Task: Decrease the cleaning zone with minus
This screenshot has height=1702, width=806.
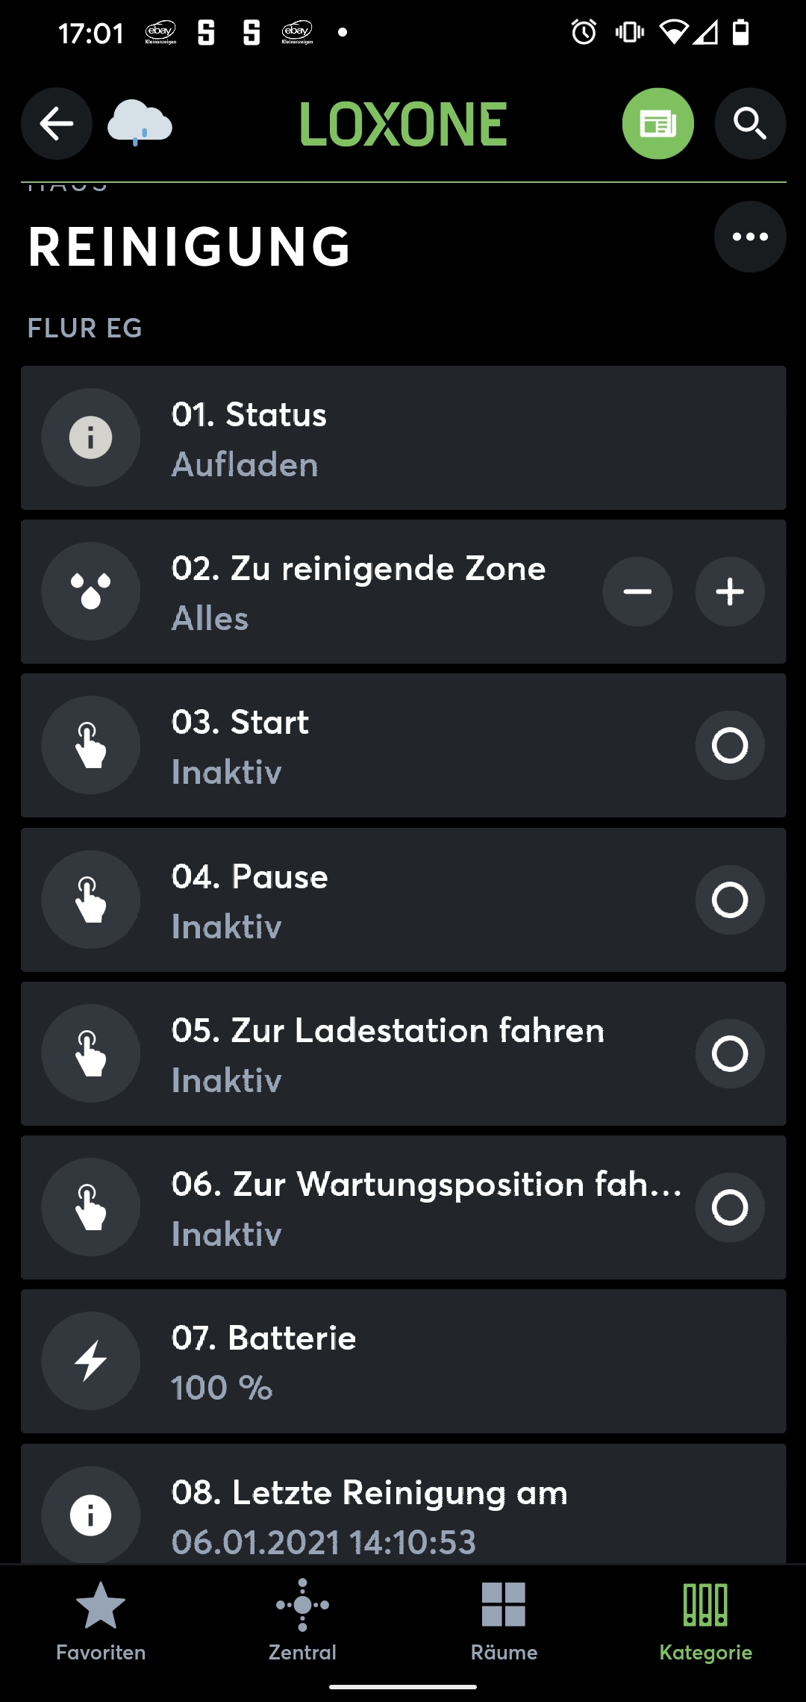Action: [x=637, y=591]
